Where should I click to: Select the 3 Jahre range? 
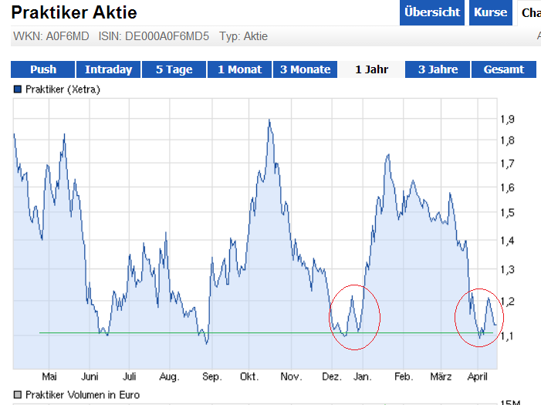(x=438, y=69)
